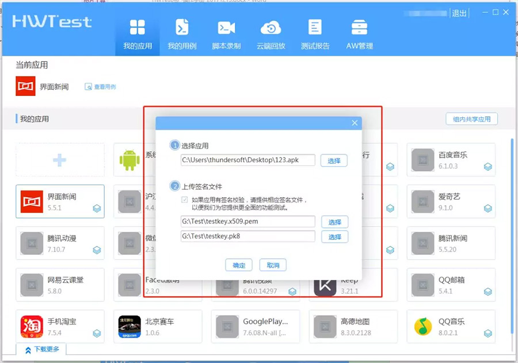
Task: Click the layers icon on 界面新闻 5.5.1 tile
Action: pos(97,208)
